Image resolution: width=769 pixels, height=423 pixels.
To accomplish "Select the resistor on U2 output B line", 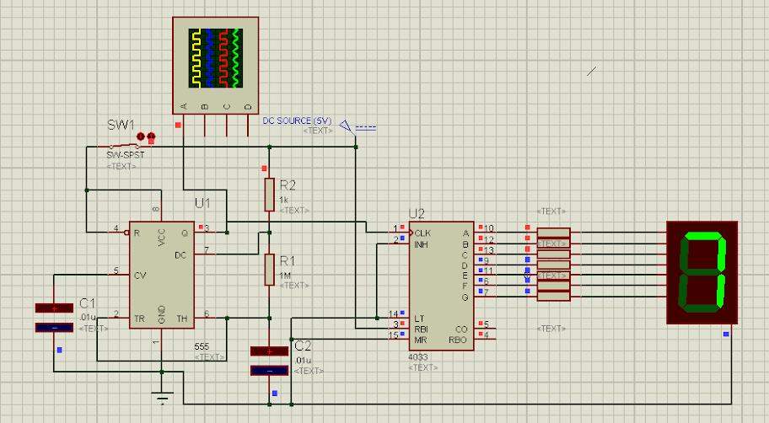I will [554, 244].
